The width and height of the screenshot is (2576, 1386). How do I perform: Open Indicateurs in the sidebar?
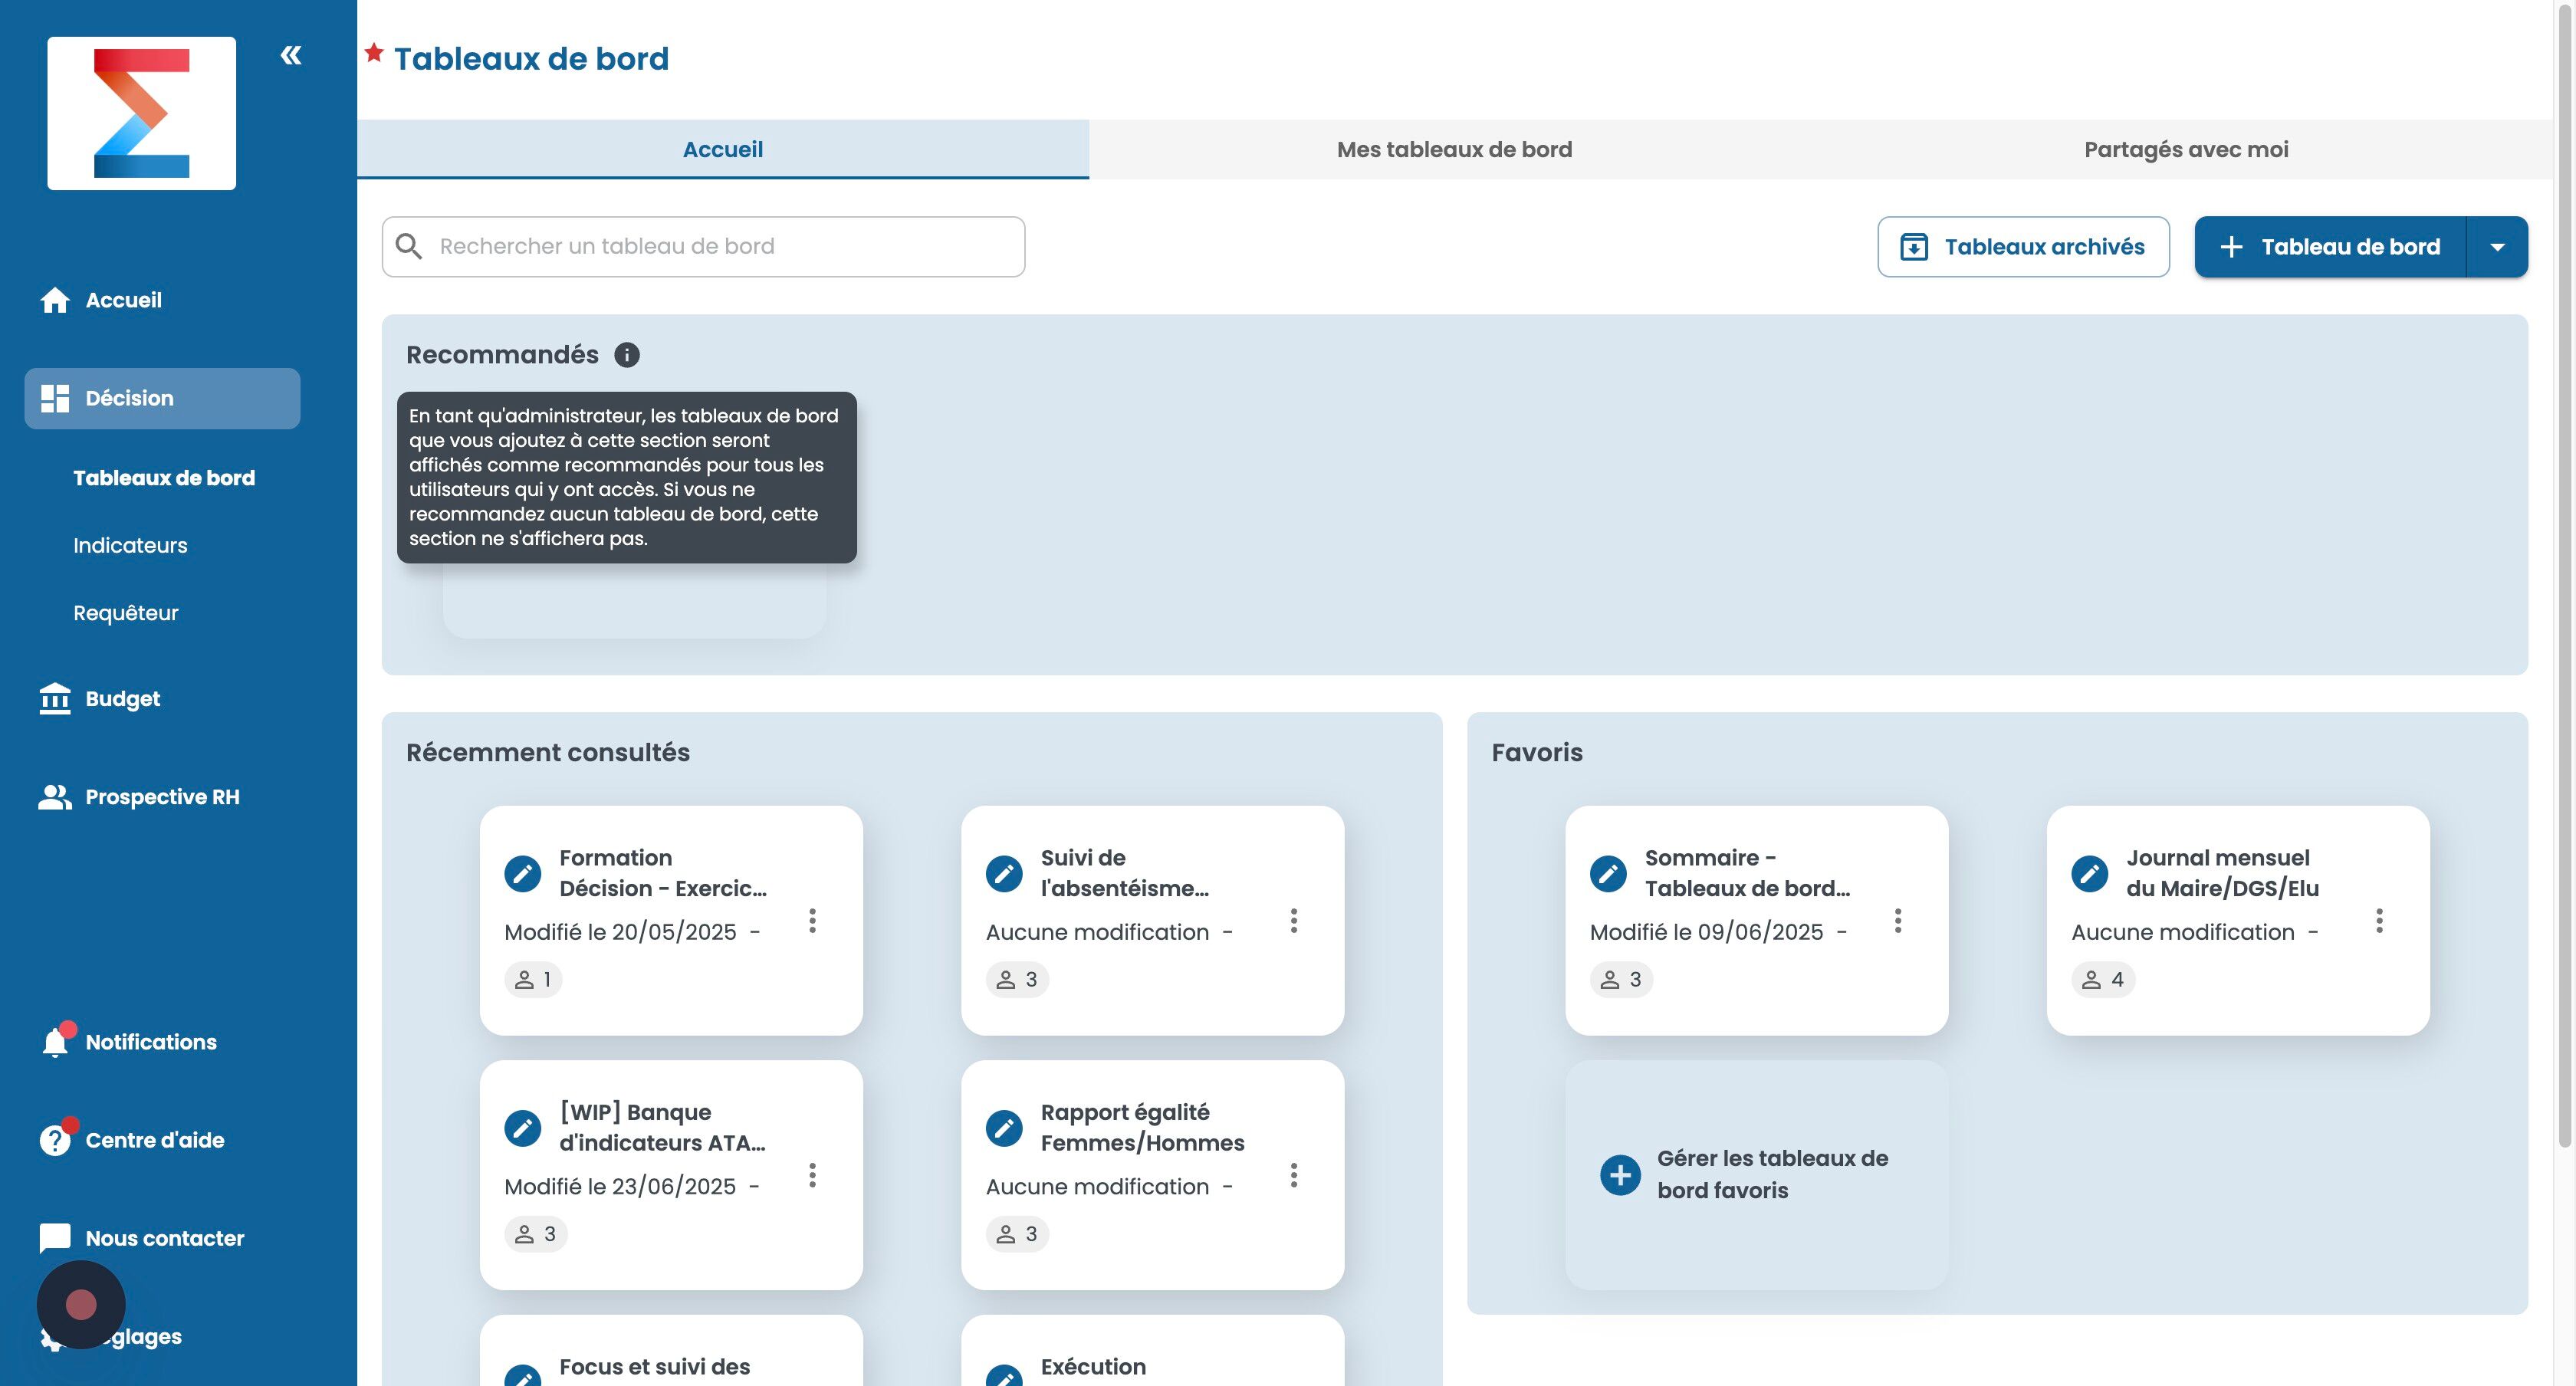click(130, 545)
